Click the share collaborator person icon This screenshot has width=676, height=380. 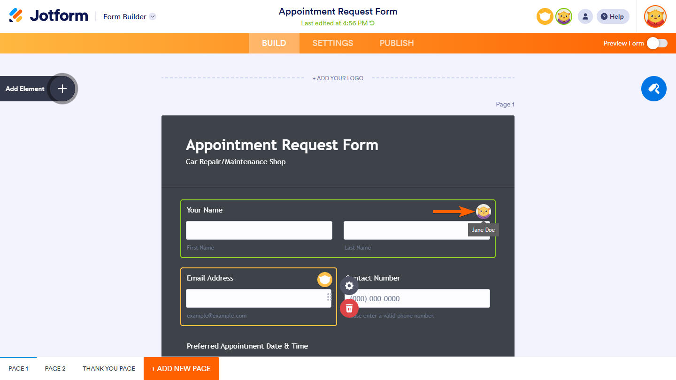tap(585, 17)
